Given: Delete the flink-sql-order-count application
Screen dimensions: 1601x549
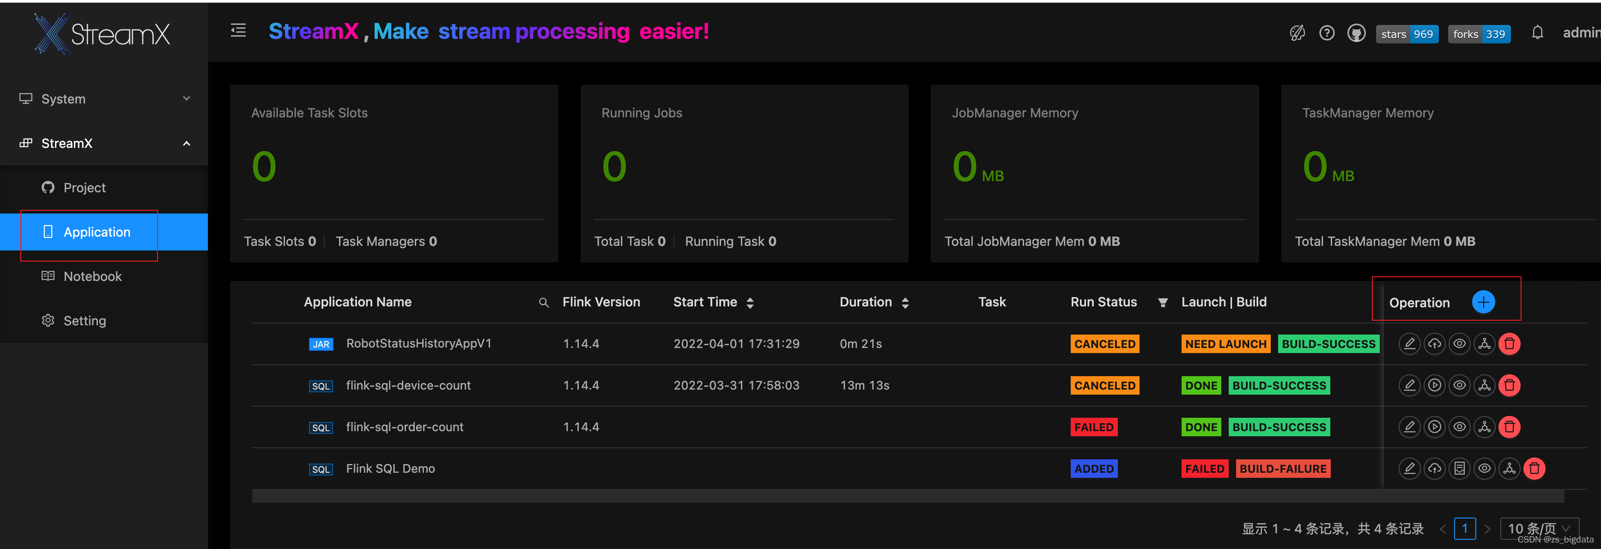Looking at the screenshot, I should point(1509,427).
